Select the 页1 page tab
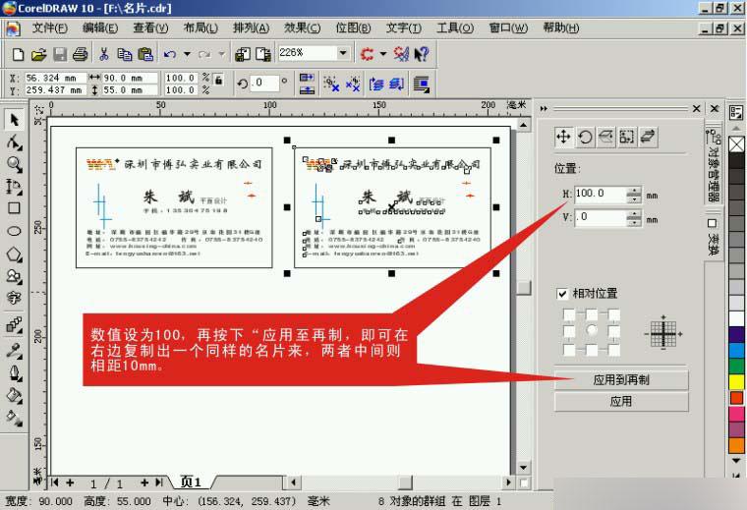Screen dimensions: 747x510 tap(191, 482)
